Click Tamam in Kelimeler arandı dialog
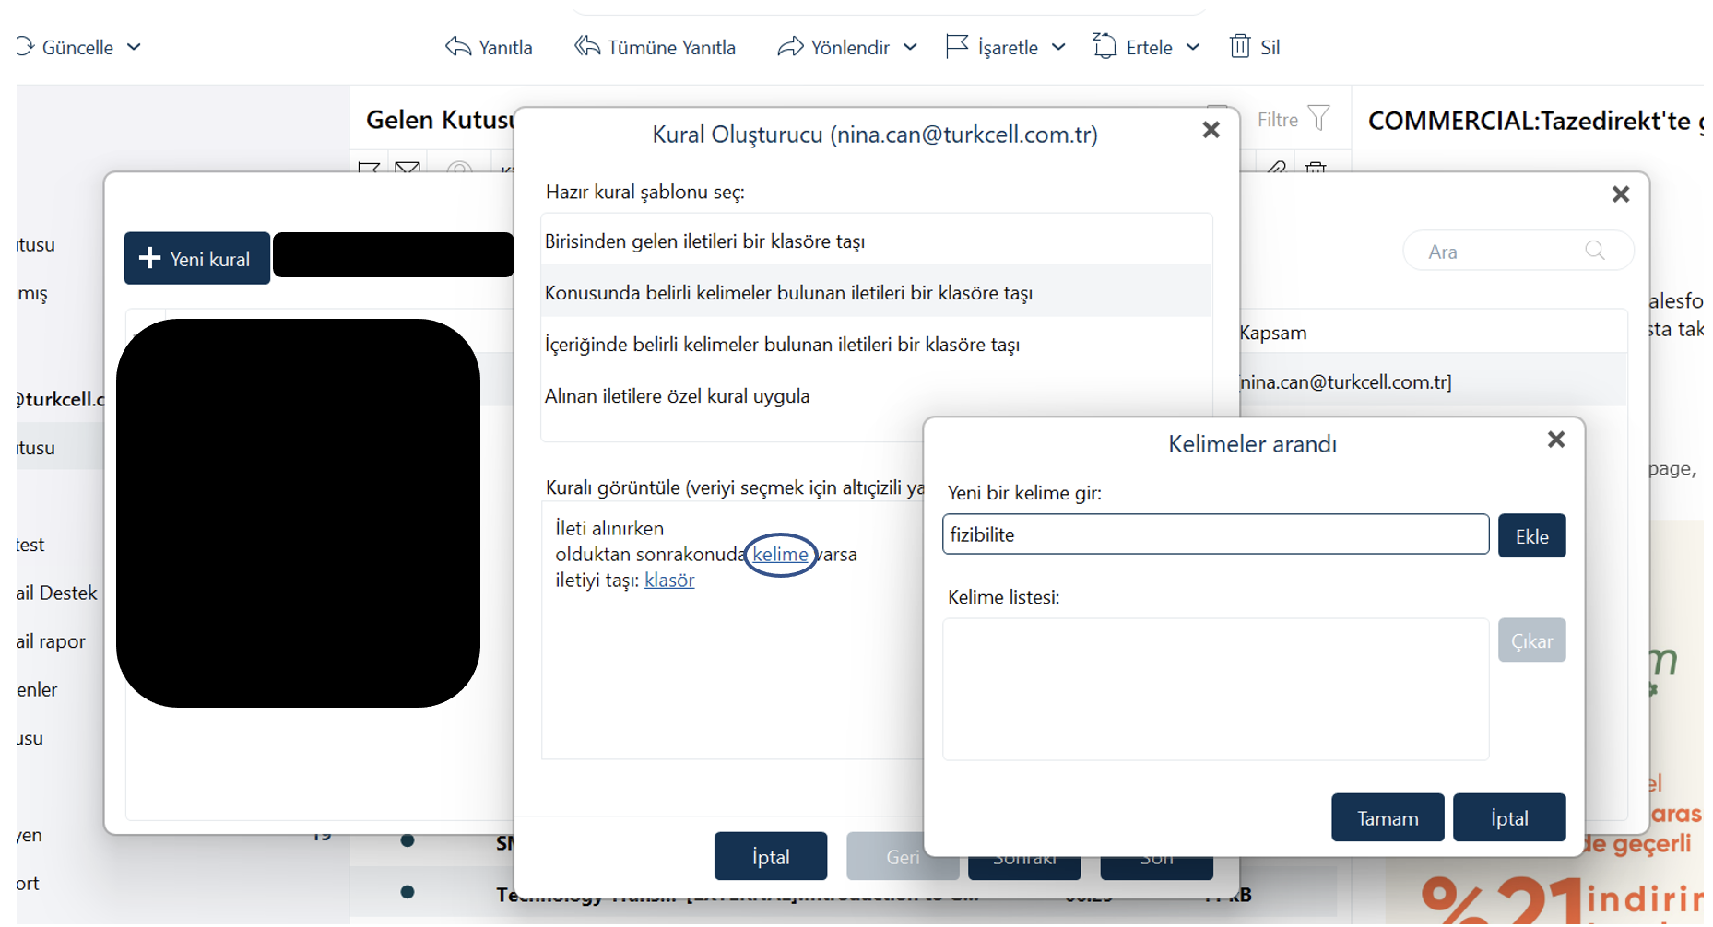The image size is (1713, 927). [1388, 817]
